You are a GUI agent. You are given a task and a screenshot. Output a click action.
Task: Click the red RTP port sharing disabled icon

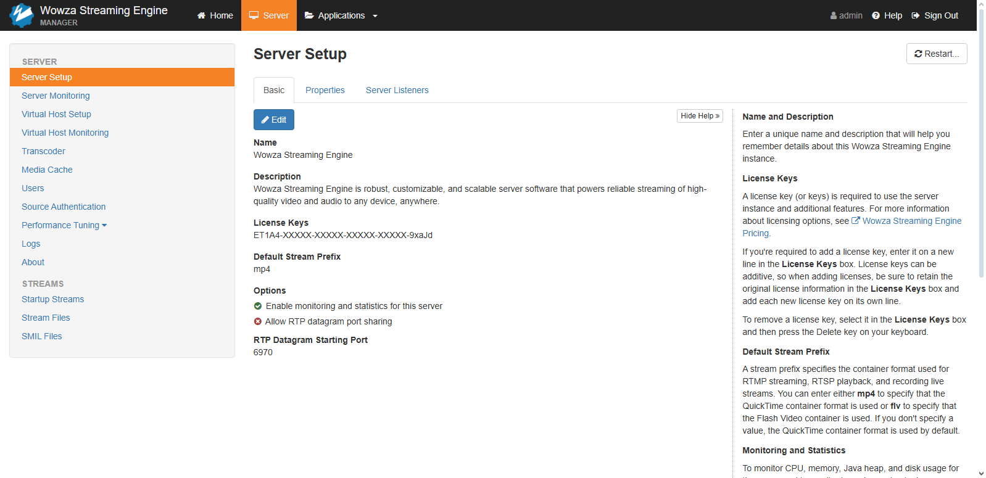[258, 321]
